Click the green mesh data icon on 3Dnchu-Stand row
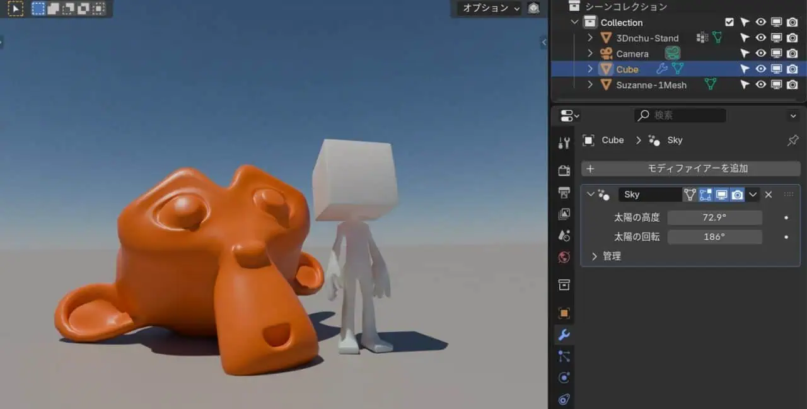 [x=717, y=38]
